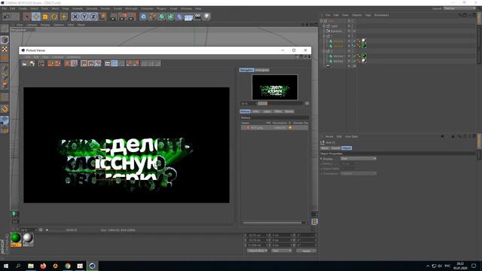Select the Live Selection arrow tool
The image size is (482, 271).
coord(27,17)
